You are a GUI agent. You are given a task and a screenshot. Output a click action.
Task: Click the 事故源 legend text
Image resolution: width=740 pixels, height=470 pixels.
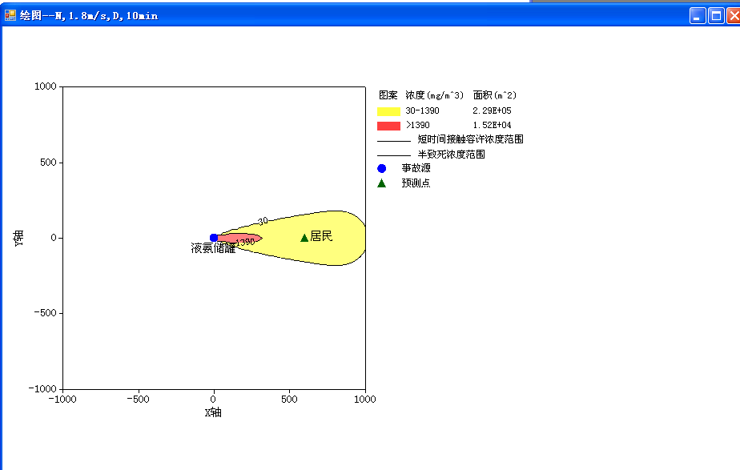[x=416, y=168]
